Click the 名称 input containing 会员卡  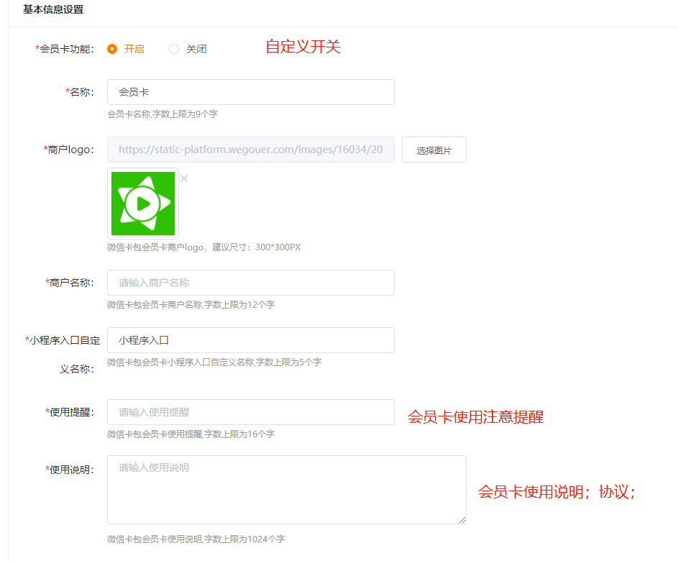coord(251,92)
